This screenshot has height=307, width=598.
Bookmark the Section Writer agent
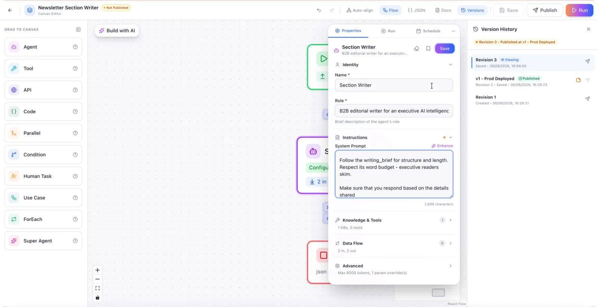tap(428, 49)
